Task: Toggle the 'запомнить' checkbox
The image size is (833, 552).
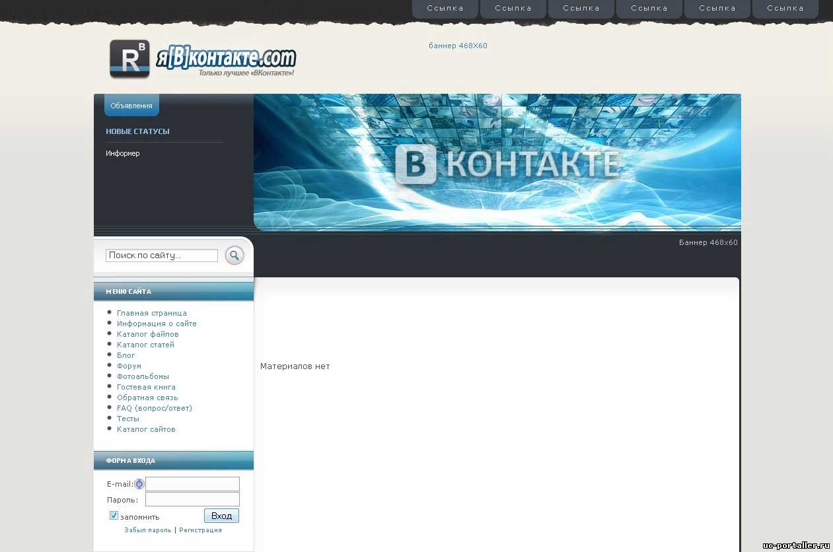Action: [x=114, y=516]
